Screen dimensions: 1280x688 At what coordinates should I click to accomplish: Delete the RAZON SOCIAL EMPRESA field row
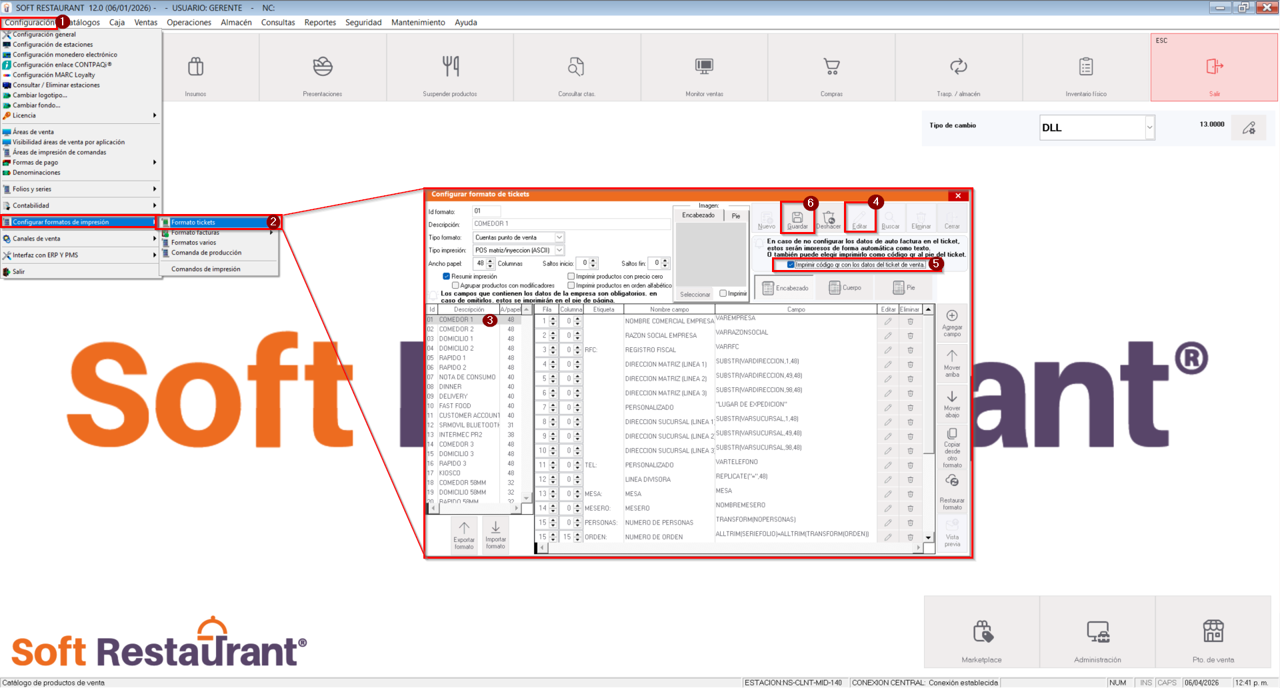[x=910, y=336]
